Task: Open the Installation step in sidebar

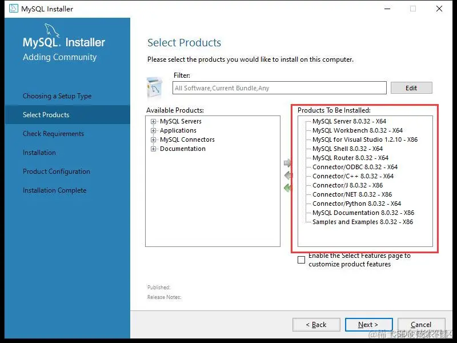Action: tap(39, 153)
